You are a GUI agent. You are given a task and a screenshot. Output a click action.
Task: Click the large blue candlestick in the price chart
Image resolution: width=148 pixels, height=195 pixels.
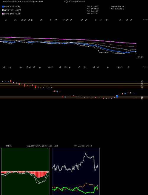point(117,96)
